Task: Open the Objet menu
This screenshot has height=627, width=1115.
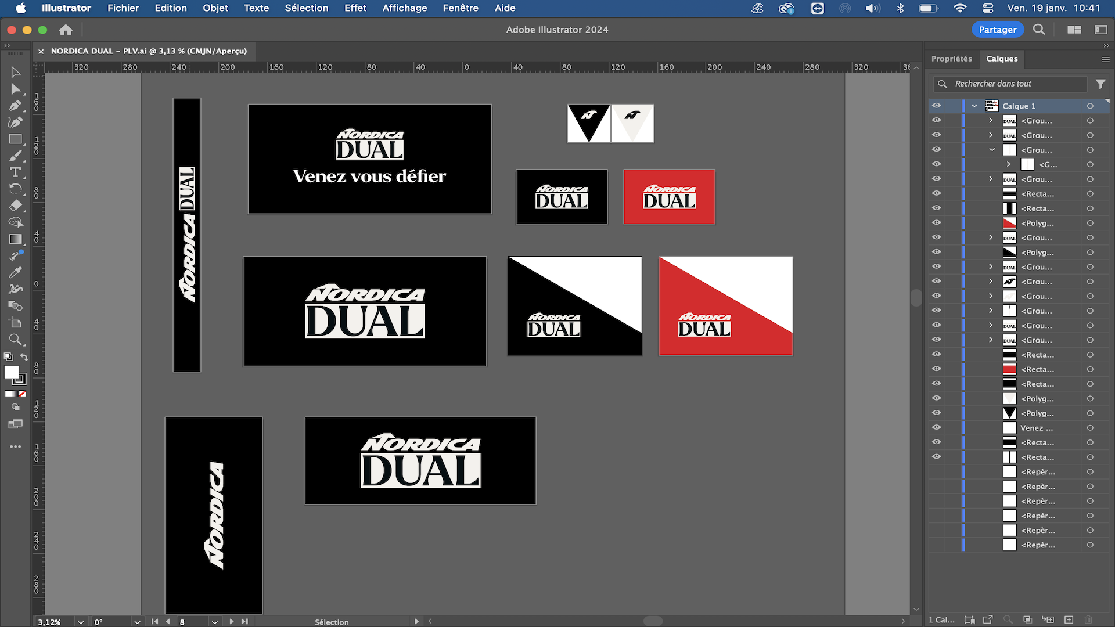Action: pyautogui.click(x=215, y=8)
